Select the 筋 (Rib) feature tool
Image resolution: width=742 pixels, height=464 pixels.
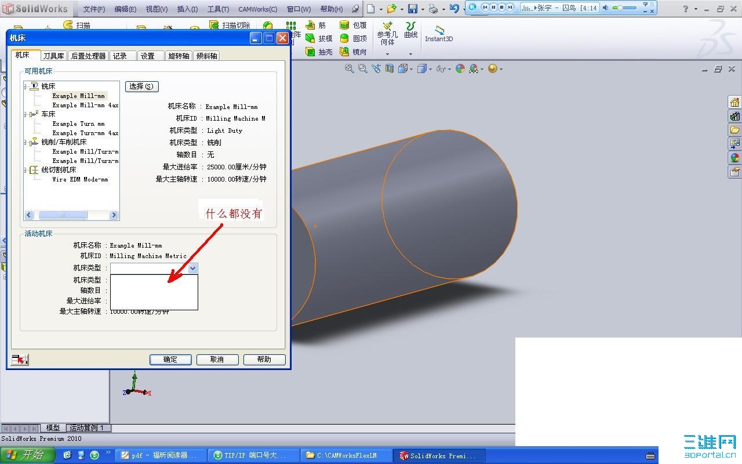pyautogui.click(x=316, y=26)
